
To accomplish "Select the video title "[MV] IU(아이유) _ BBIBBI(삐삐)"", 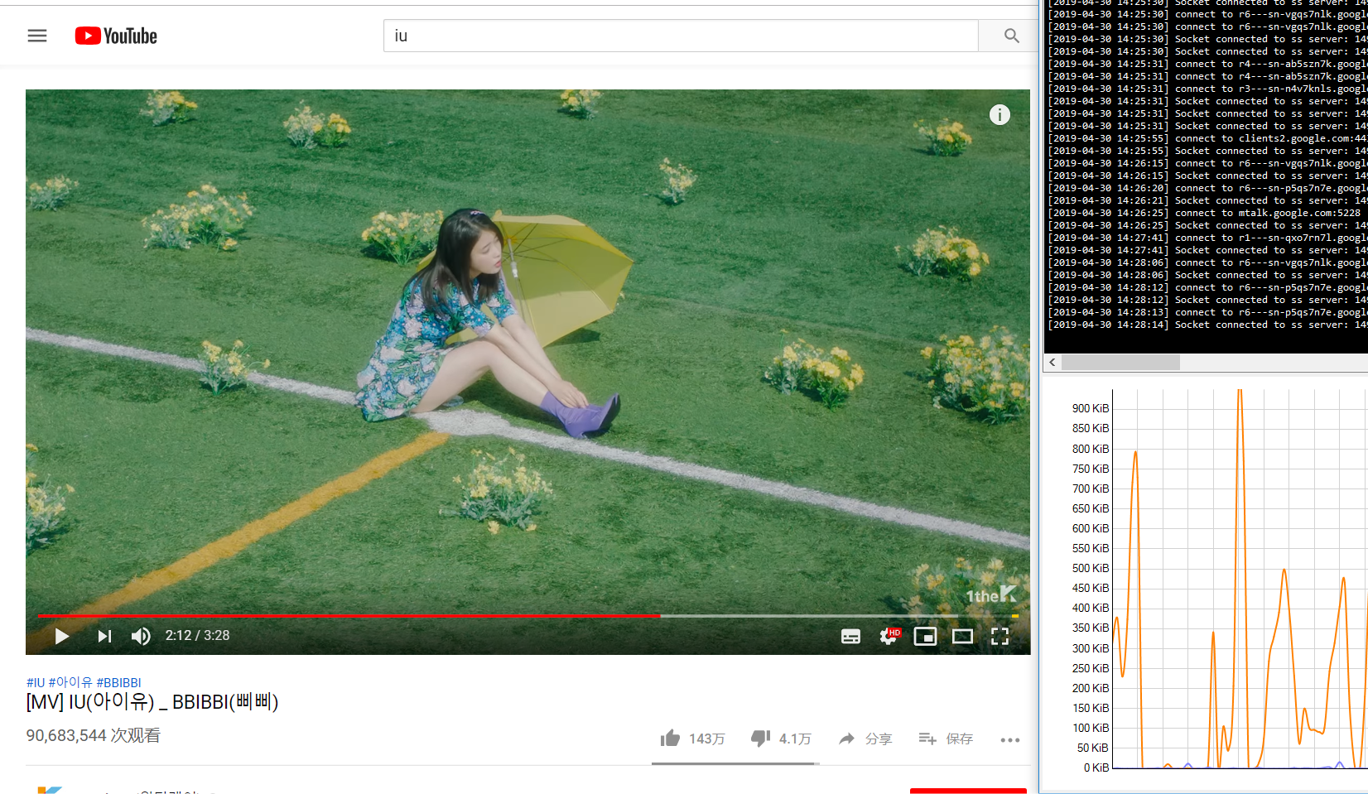I will tap(152, 702).
